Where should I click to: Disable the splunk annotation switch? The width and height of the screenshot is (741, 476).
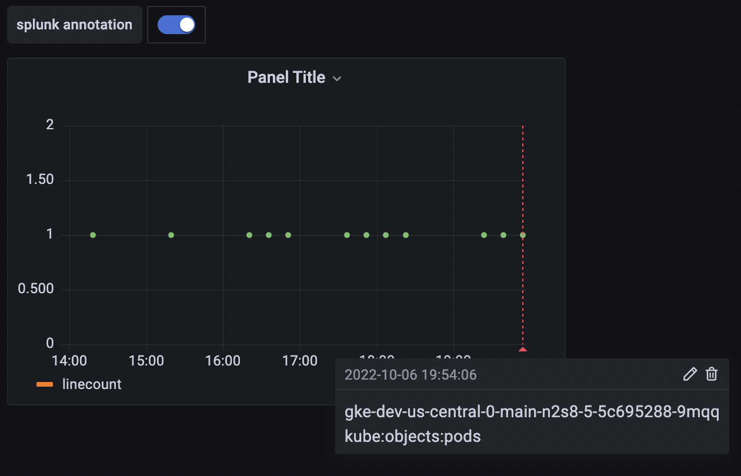click(x=176, y=25)
